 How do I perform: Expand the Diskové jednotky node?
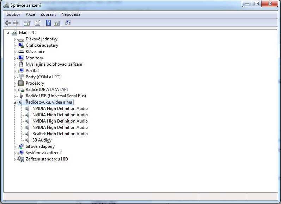point(15,39)
